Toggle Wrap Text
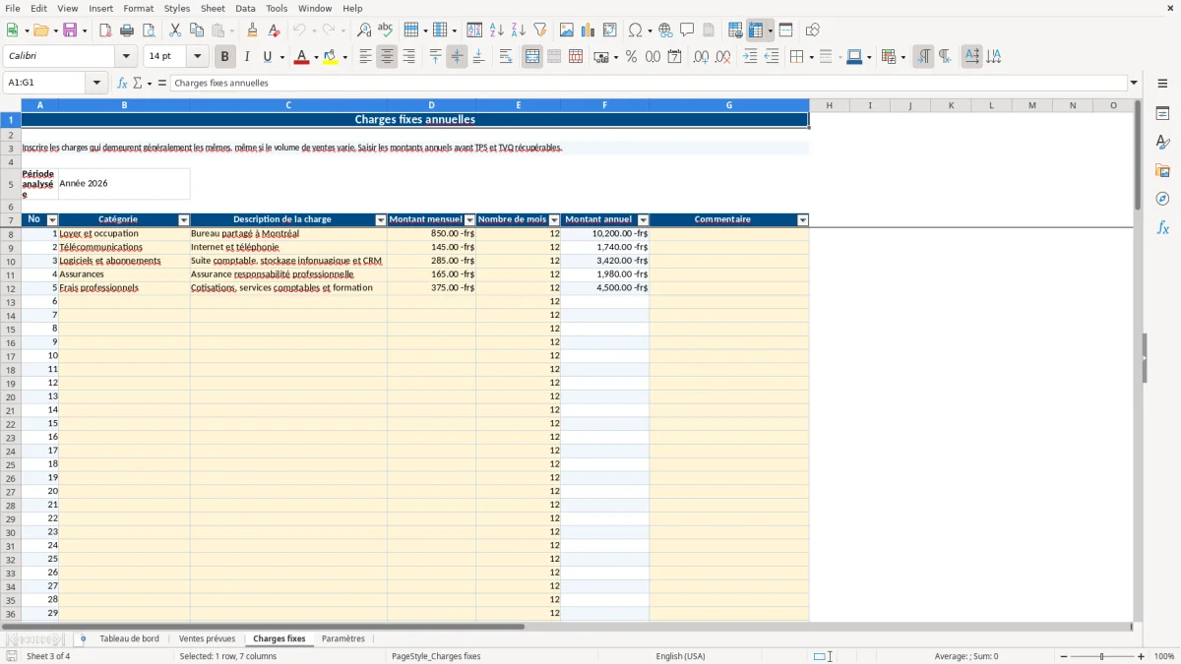1181x664 pixels. [506, 57]
